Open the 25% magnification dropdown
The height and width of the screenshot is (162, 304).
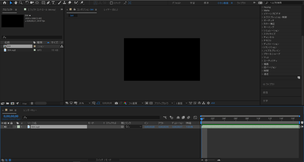85,103
